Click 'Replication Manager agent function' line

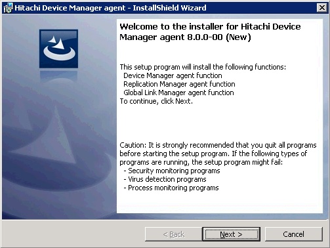(179, 84)
